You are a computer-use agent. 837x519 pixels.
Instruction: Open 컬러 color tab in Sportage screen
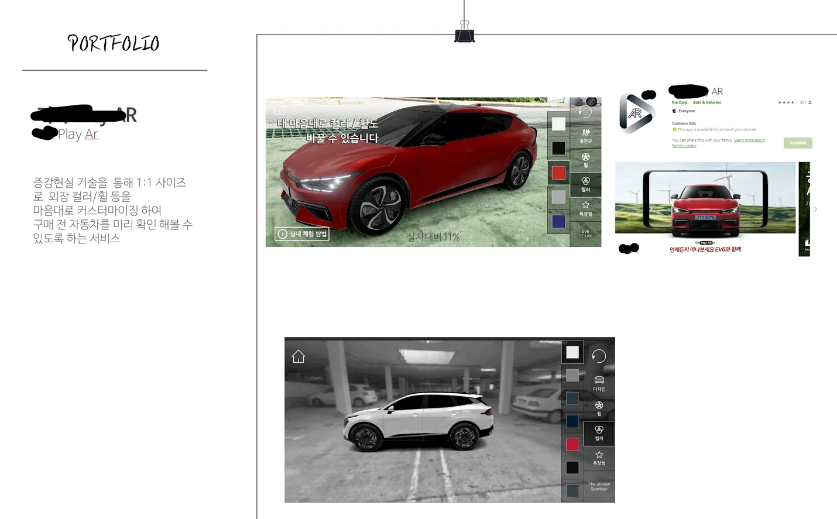[599, 433]
